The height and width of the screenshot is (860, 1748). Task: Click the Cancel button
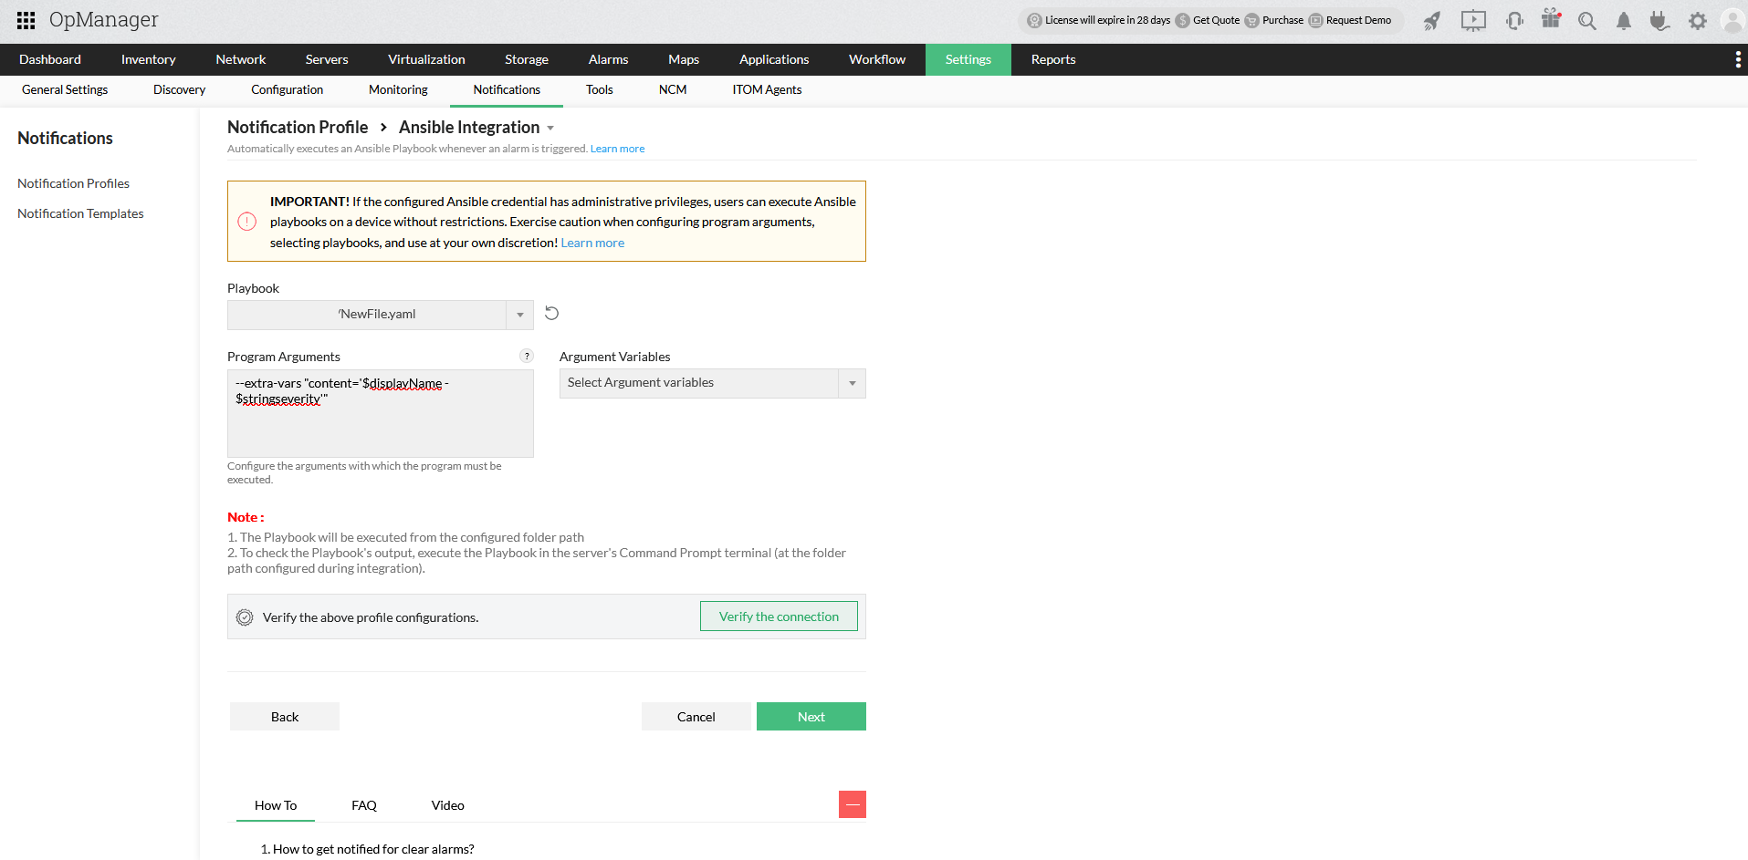(696, 717)
